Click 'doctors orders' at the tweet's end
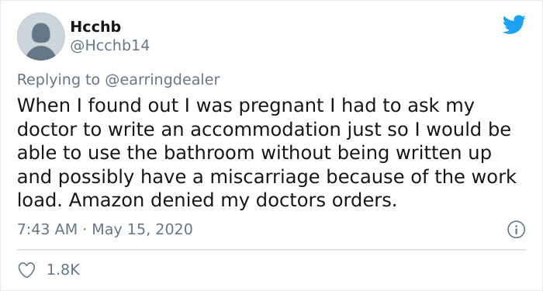Image resolution: width=543 pixels, height=291 pixels. pyautogui.click(x=327, y=200)
